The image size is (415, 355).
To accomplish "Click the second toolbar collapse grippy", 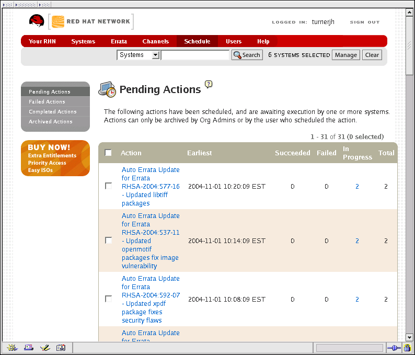I will [26, 5].
